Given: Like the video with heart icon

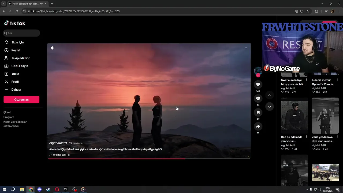Looking at the screenshot, I should [x=258, y=84].
